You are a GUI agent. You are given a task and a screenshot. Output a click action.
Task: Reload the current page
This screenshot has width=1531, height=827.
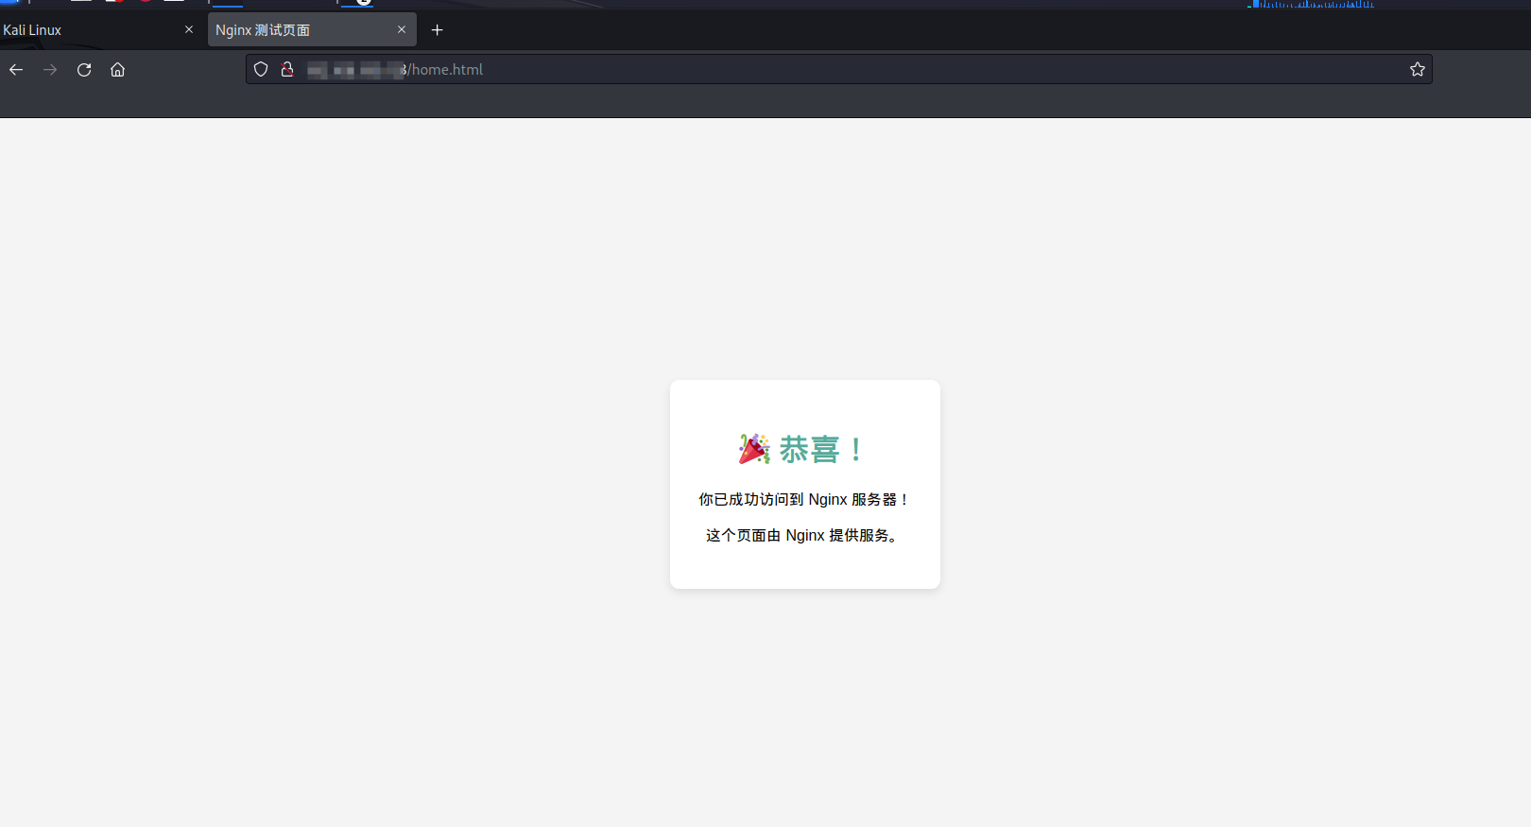click(84, 70)
